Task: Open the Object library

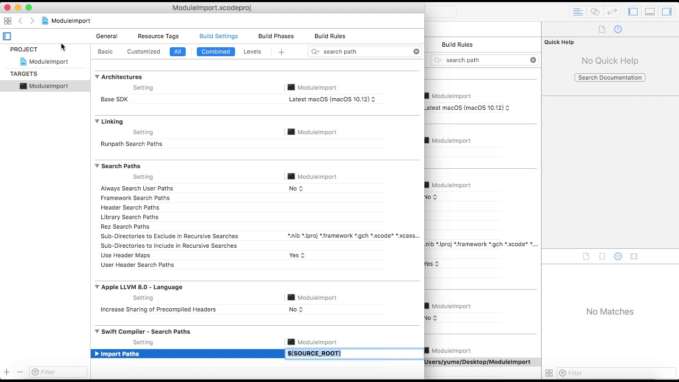Action: [618, 256]
